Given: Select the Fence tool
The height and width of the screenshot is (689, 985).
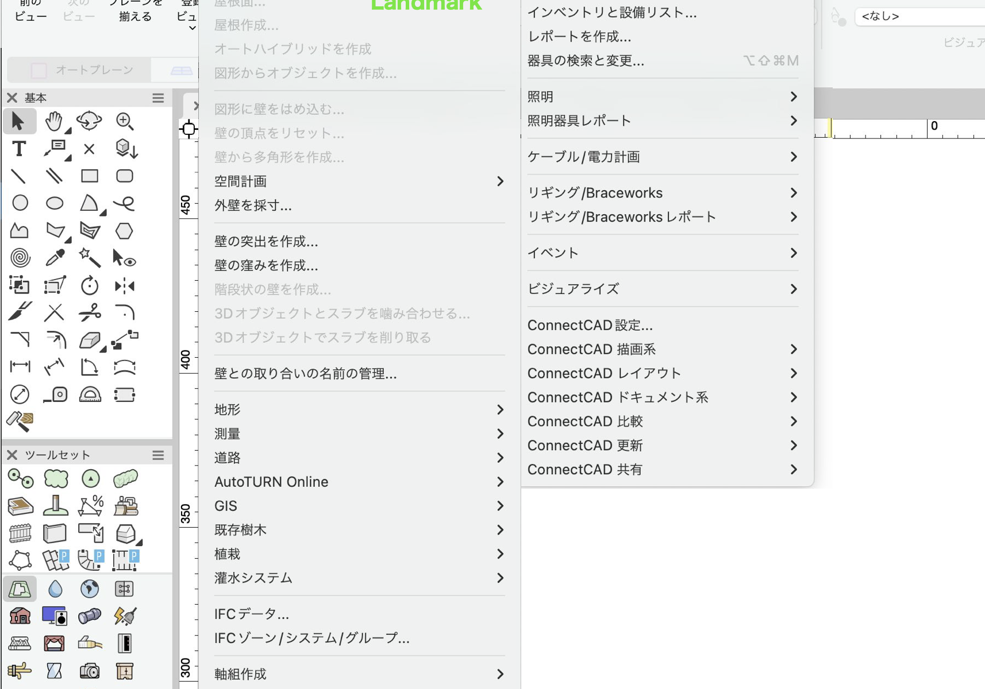Looking at the screenshot, I should tap(20, 533).
